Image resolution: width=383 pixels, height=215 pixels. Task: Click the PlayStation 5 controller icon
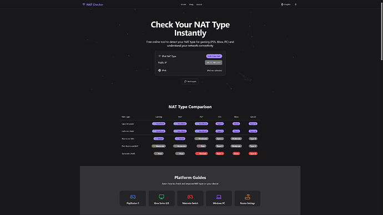133,197
